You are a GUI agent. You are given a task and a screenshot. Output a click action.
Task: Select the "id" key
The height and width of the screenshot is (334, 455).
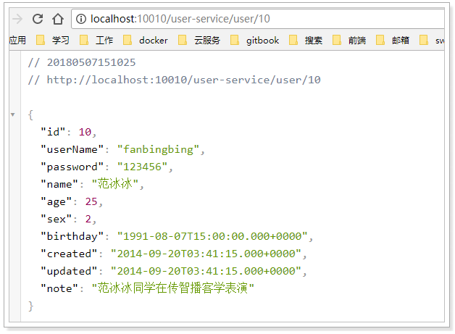(x=53, y=132)
